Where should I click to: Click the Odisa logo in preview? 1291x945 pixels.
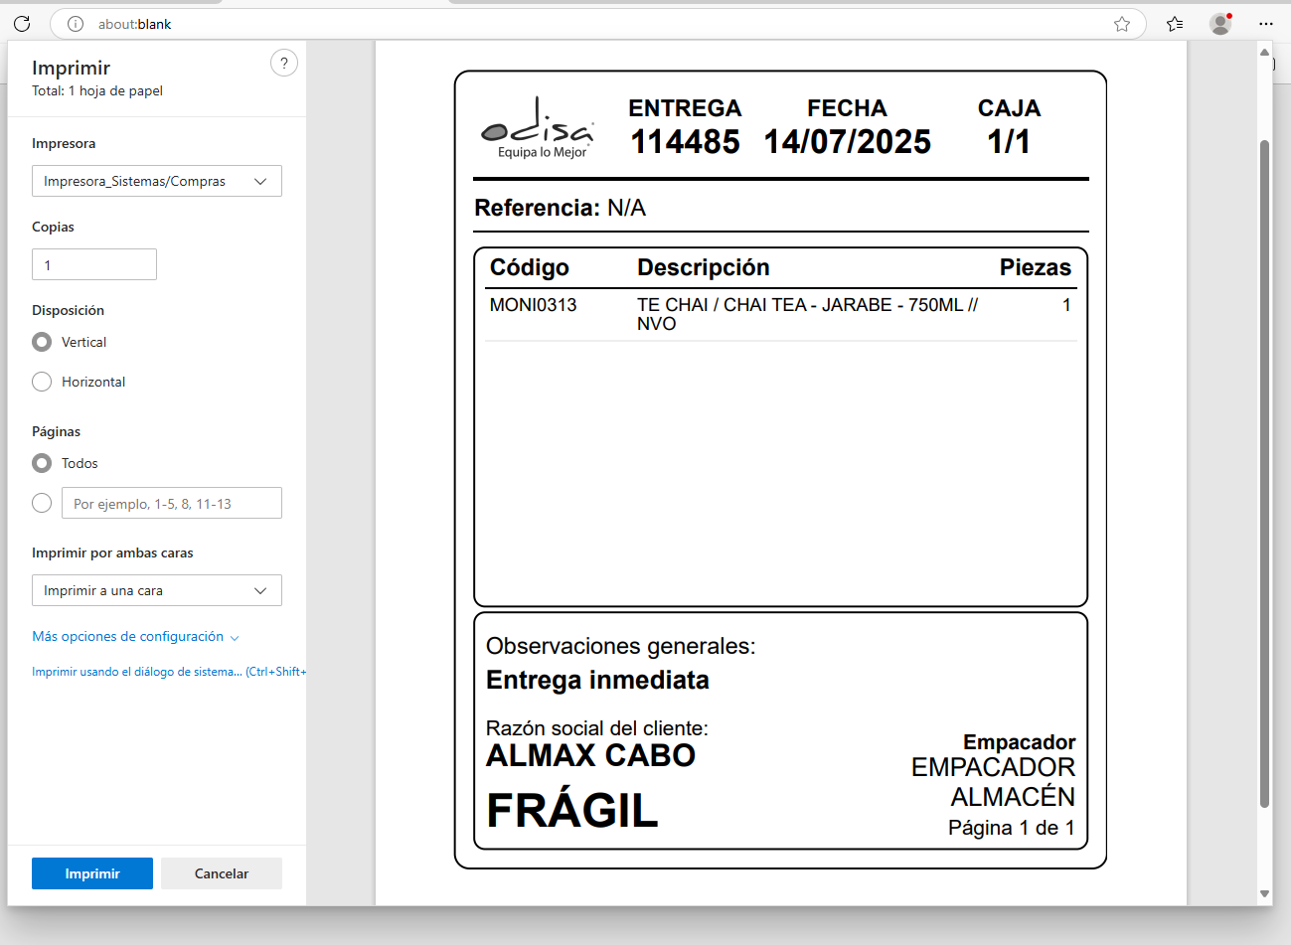(539, 128)
